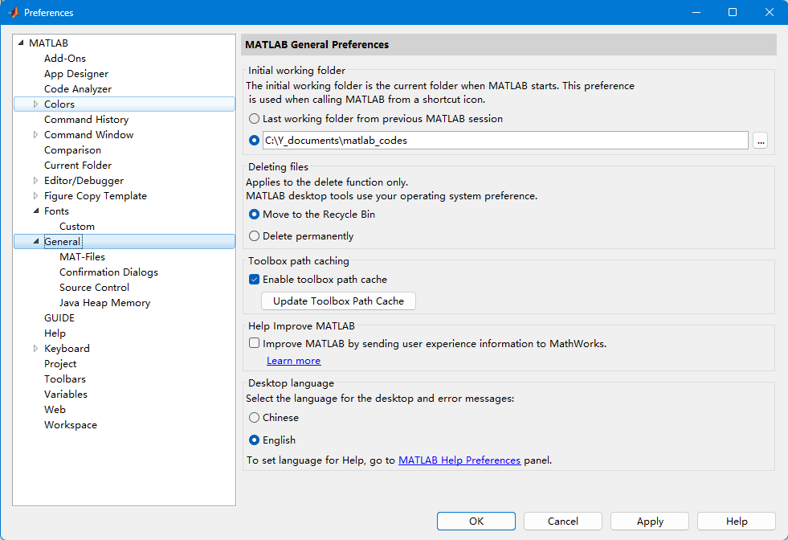Viewport: 788px width, 540px height.
Task: Open Code Analyzer preferences
Action: pos(77,89)
